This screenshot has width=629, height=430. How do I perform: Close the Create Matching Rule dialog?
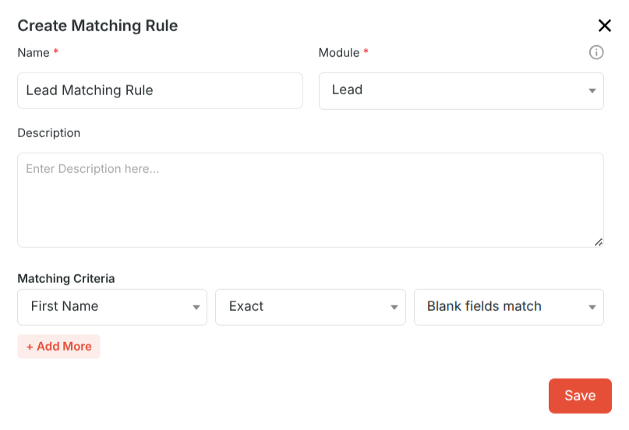(x=605, y=26)
